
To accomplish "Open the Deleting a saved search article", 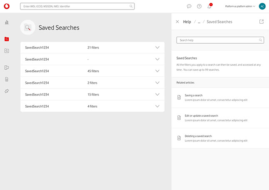I will coord(198,136).
